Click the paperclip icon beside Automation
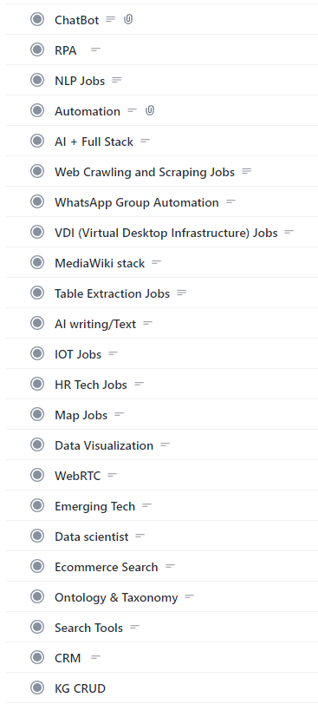 pyautogui.click(x=150, y=110)
